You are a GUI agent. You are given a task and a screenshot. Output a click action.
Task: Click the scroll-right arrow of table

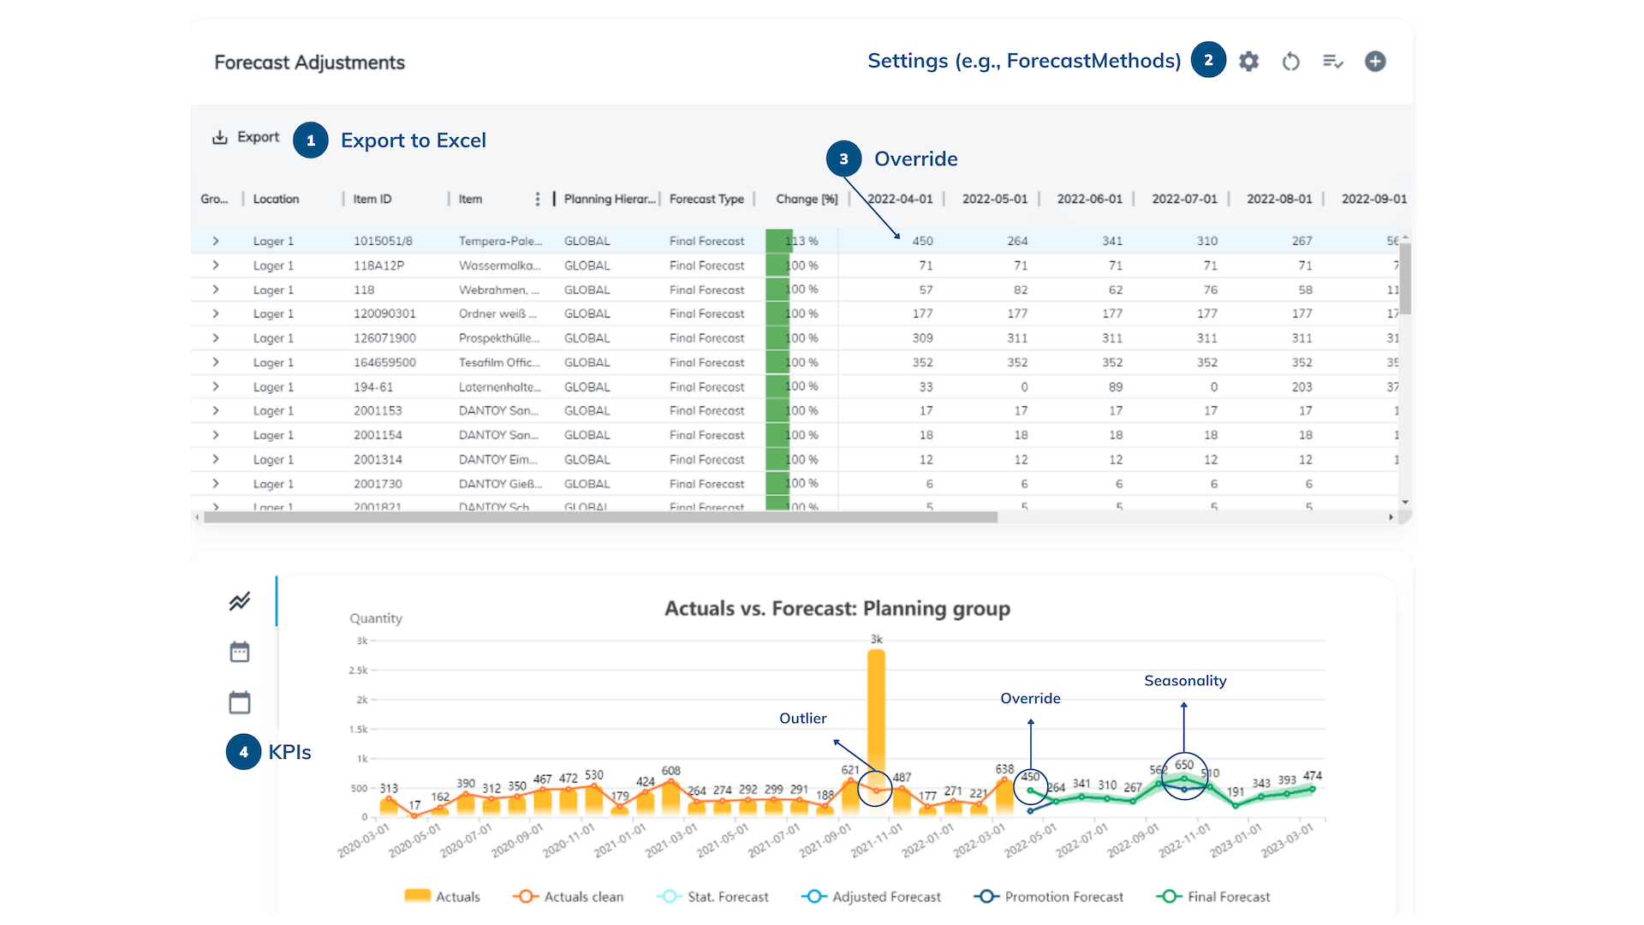1391,517
